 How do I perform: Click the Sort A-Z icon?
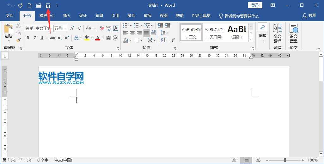coord(163,40)
